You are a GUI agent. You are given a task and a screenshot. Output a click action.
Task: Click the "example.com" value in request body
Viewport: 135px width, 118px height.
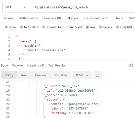[53, 50]
